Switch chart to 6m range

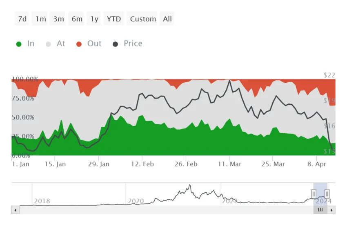[x=77, y=19]
